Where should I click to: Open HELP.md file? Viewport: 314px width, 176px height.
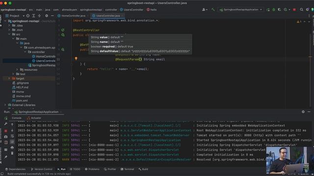coord(20,88)
